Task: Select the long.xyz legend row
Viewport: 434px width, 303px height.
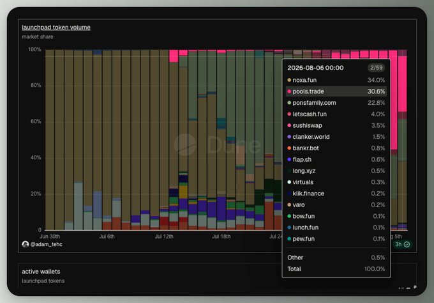Action: [x=336, y=171]
